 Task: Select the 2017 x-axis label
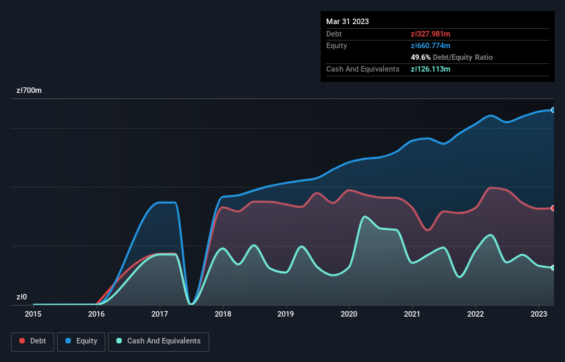(160, 314)
